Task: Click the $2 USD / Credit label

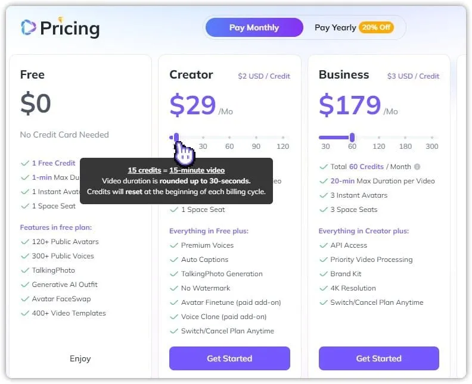Action: (264, 76)
